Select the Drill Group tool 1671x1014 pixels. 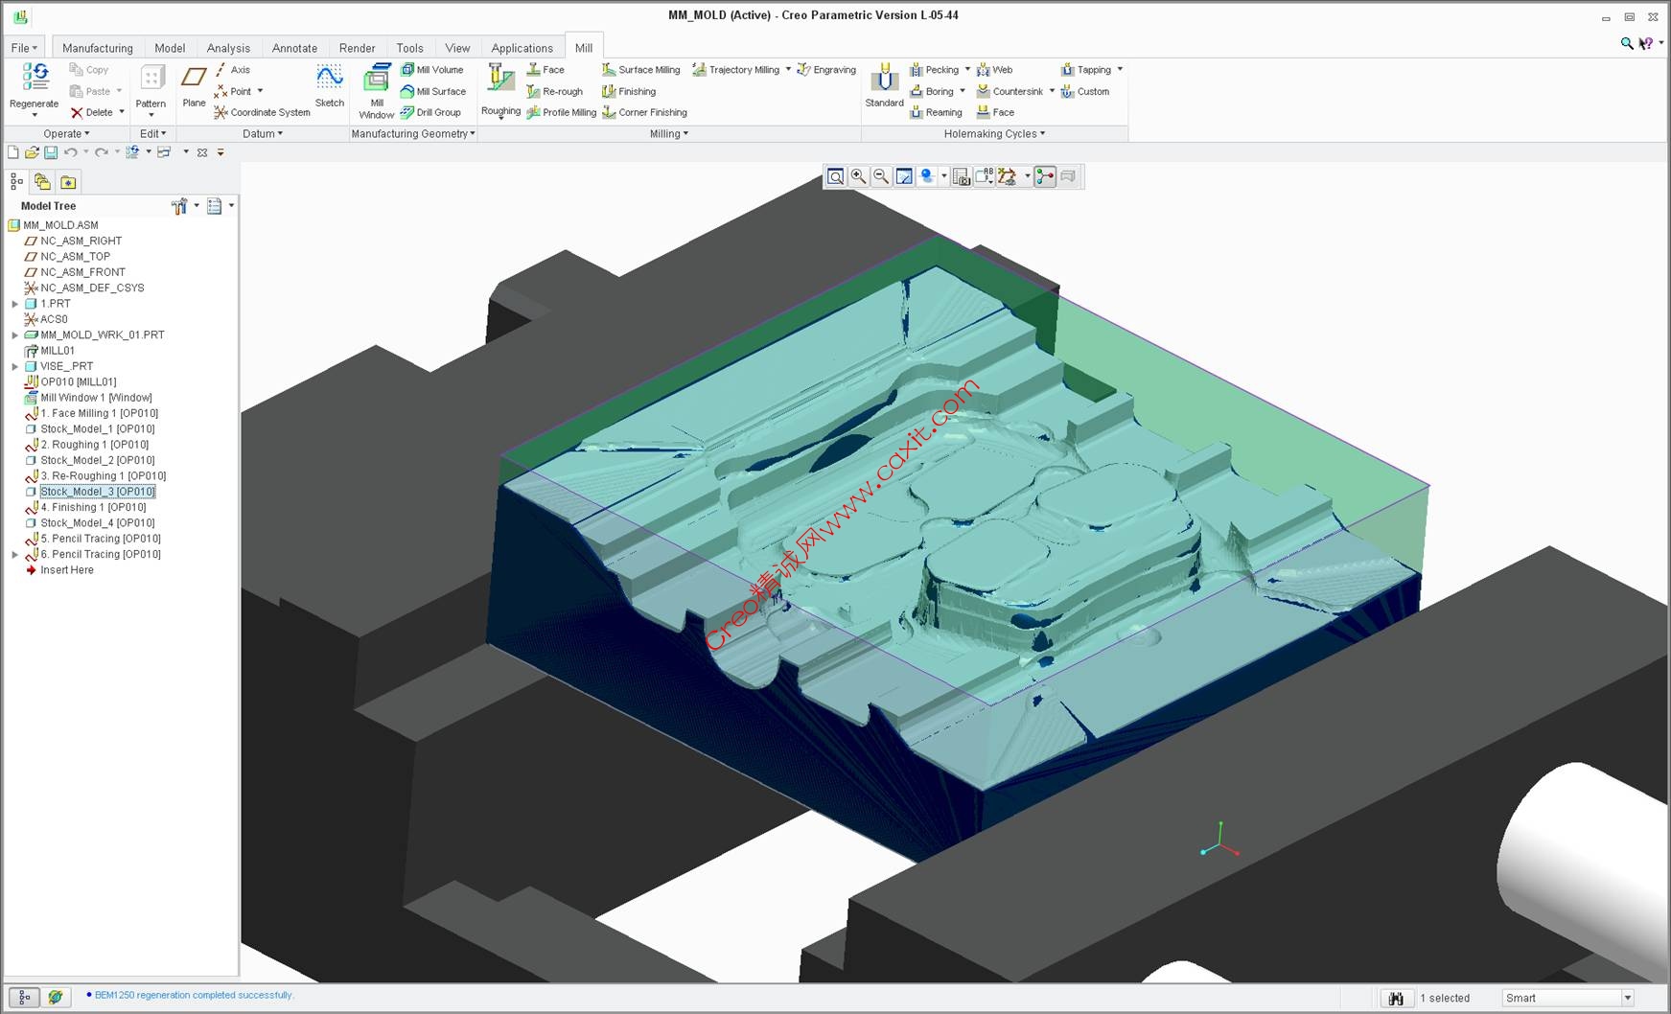point(430,113)
